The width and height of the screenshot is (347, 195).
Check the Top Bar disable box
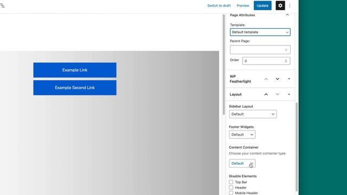(231, 182)
